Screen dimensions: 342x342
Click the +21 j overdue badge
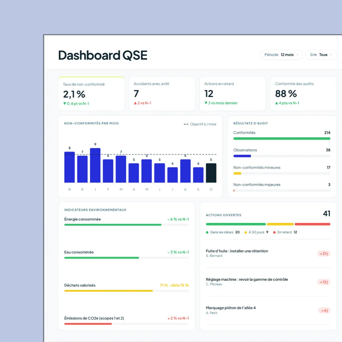click(x=324, y=254)
